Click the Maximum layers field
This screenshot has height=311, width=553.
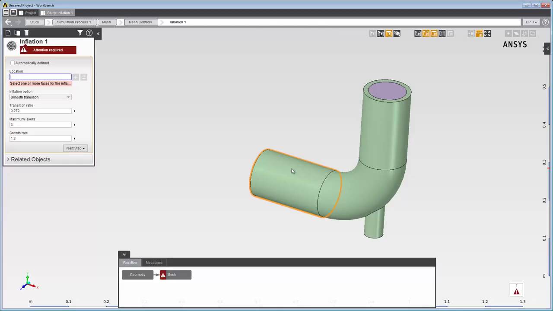coord(41,125)
